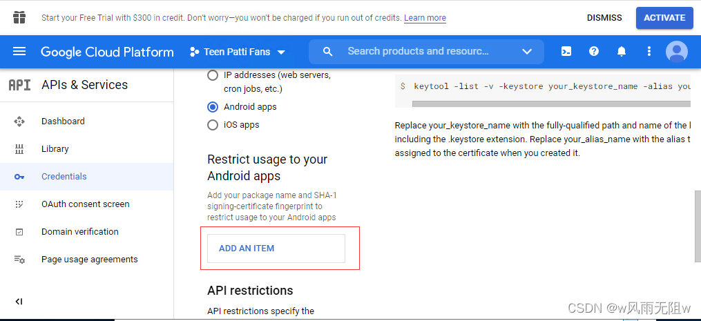701x321 pixels.
Task: Select the iOS apps radio option
Action: click(213, 125)
